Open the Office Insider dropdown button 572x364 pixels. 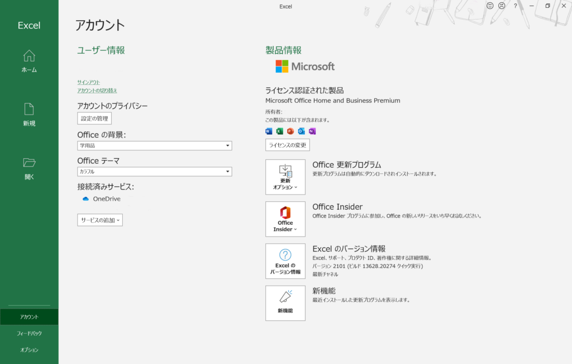[x=285, y=219]
